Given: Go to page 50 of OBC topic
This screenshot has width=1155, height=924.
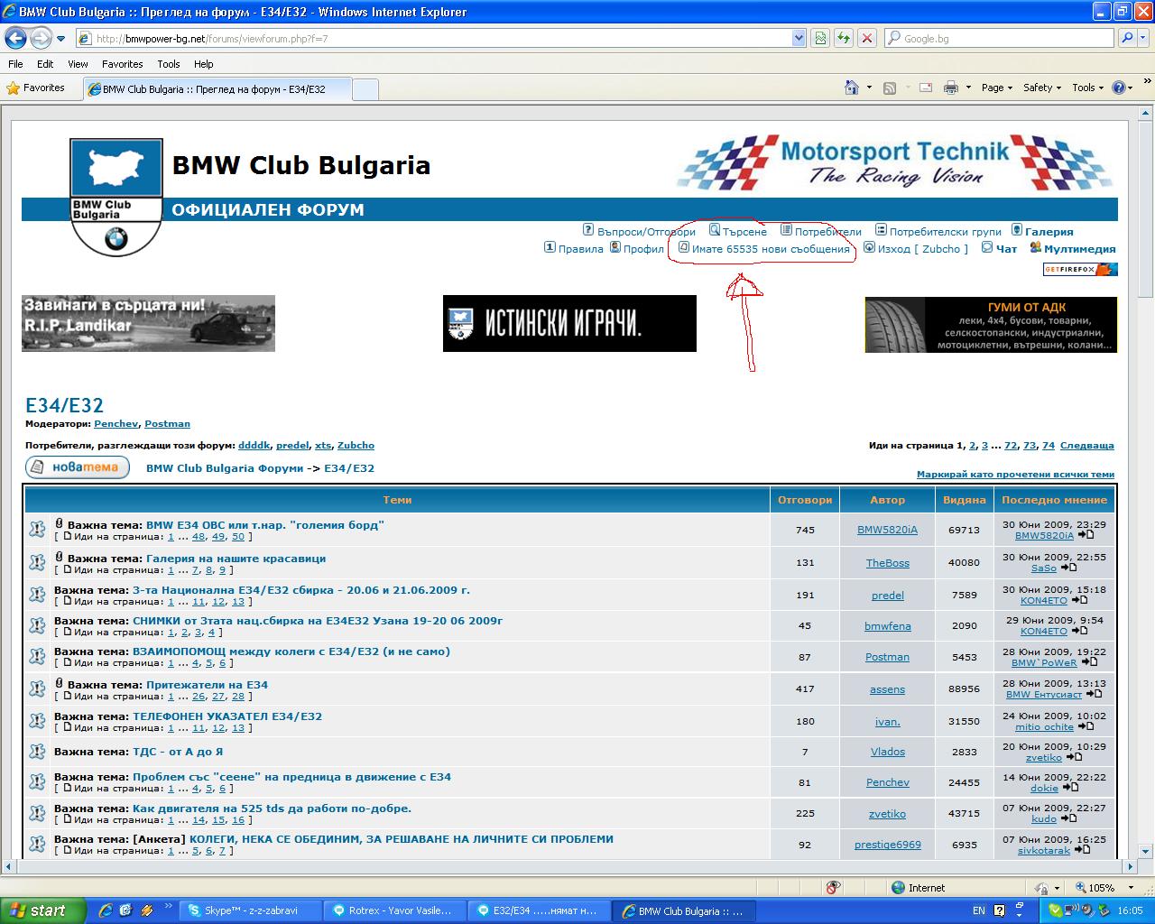Looking at the screenshot, I should point(238,536).
